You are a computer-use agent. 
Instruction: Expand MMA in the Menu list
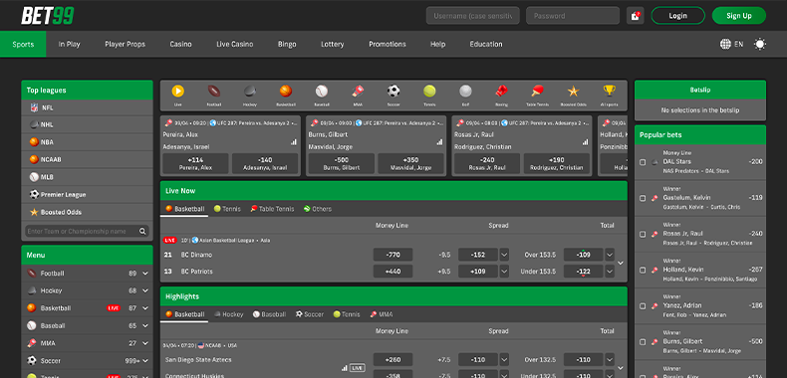pyautogui.click(x=145, y=343)
